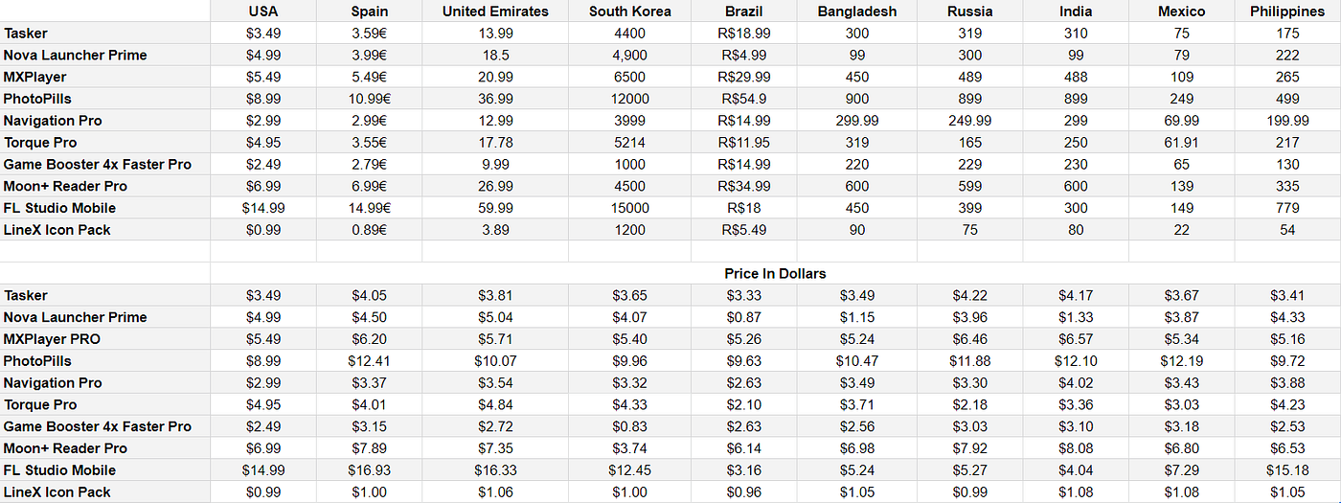Click the bottom FL Studio Mobile label
This screenshot has width=1341, height=503.
[59, 470]
